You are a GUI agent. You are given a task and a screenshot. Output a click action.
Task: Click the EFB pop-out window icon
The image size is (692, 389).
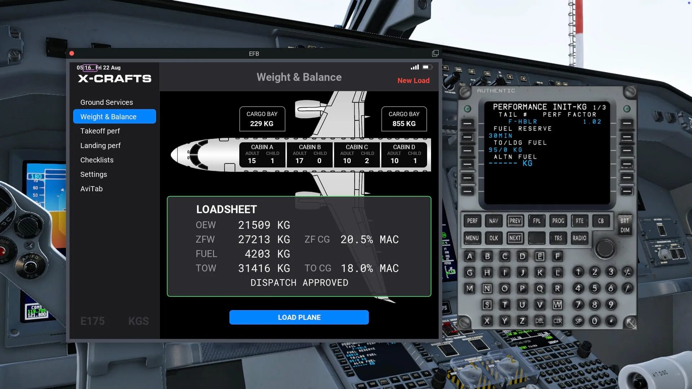(x=435, y=53)
